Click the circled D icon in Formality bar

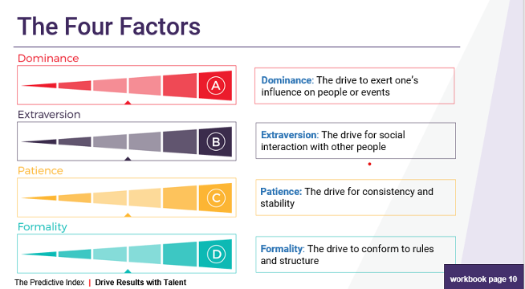216,254
